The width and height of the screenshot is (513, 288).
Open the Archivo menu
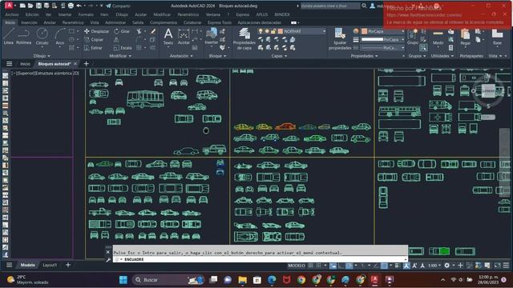(x=12, y=14)
